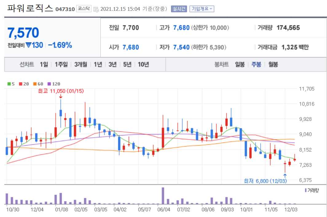Click the purple 120-period moving average legend icon
Image resolution: width=327 pixels, height=217 pixels.
click(x=49, y=84)
